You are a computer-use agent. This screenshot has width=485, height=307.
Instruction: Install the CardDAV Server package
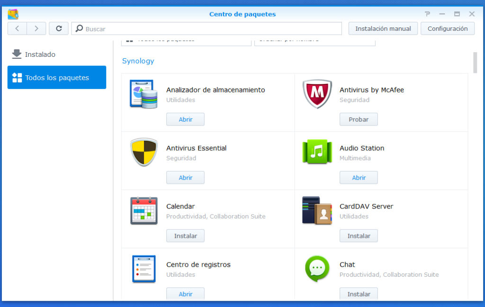point(359,236)
